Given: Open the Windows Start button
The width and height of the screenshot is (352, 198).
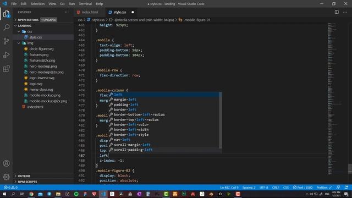Looking at the screenshot, I should click(x=4, y=194).
